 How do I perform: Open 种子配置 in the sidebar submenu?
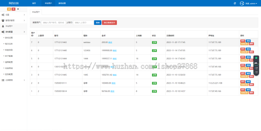(x=9, y=56)
